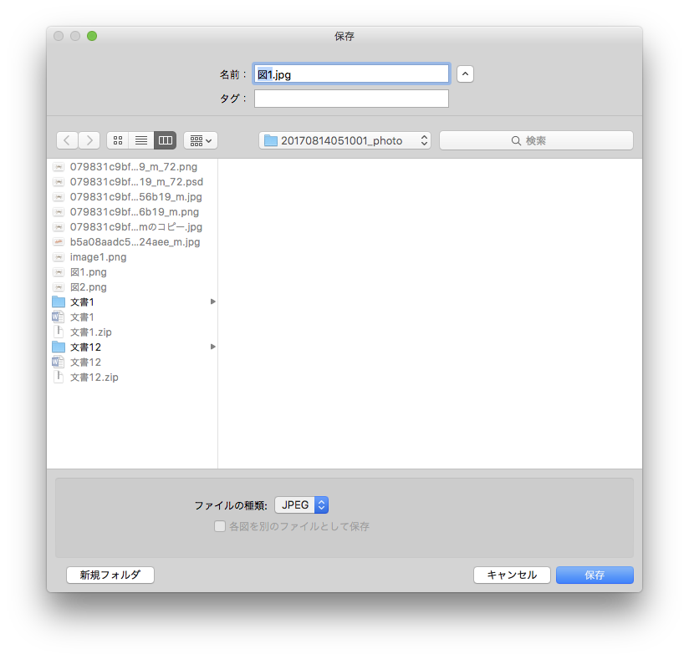Click the b5a08aadc5...24aee_m.jpg thumbnail icon
The height and width of the screenshot is (659, 689).
[59, 242]
